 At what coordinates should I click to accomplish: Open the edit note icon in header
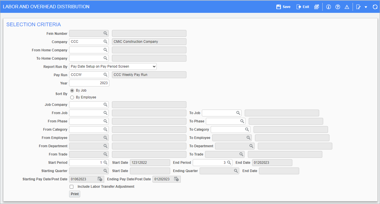(x=359, y=7)
